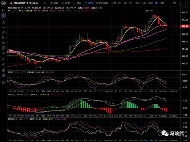Viewport: 190px width, 142px height.
Task: Select the 5分 timeframe
Action: click(131, 3)
